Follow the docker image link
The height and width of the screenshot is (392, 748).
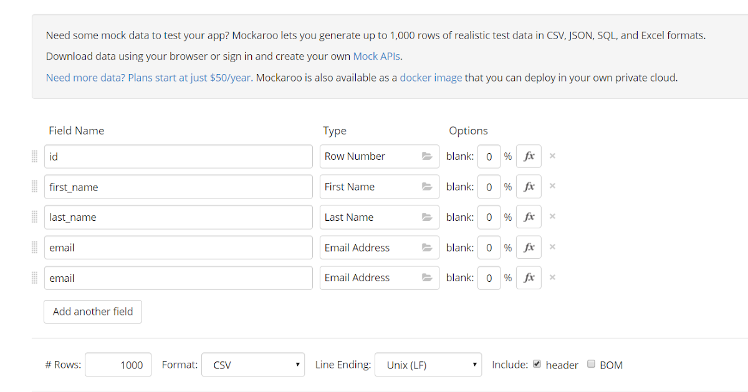(x=431, y=78)
